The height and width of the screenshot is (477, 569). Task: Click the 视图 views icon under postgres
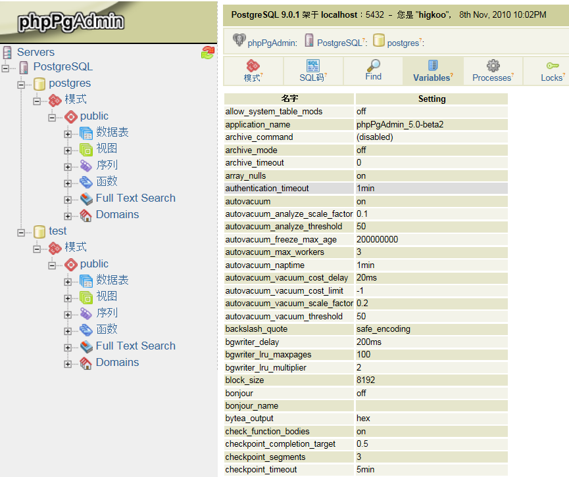click(x=86, y=149)
